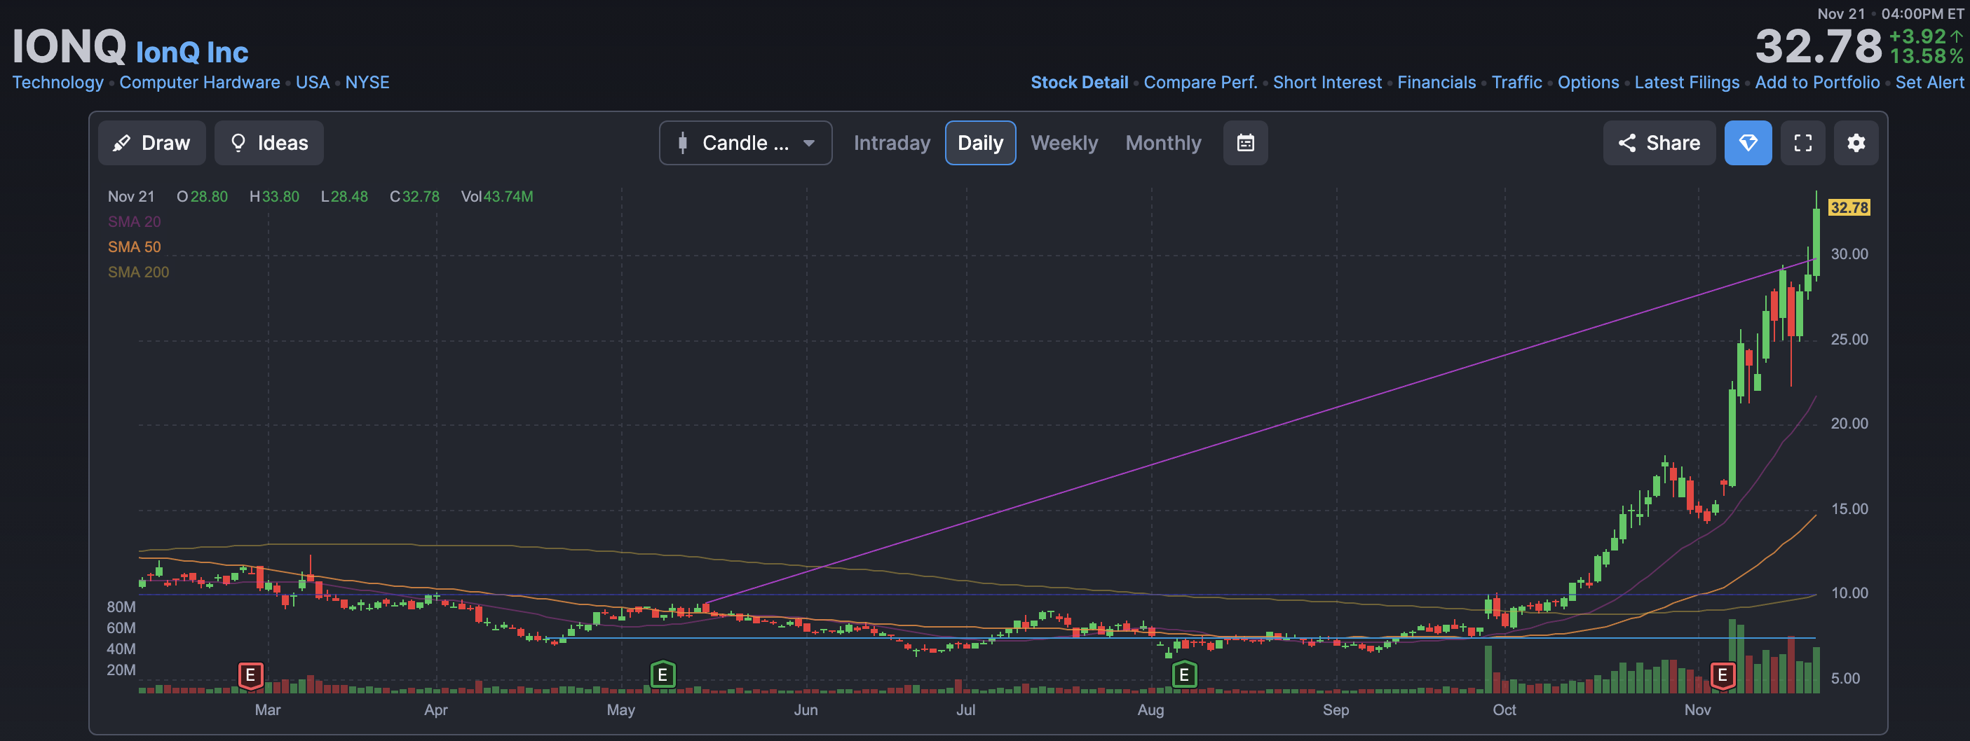Select the SMA 200 indicator label
The width and height of the screenshot is (1970, 741).
[x=138, y=272]
